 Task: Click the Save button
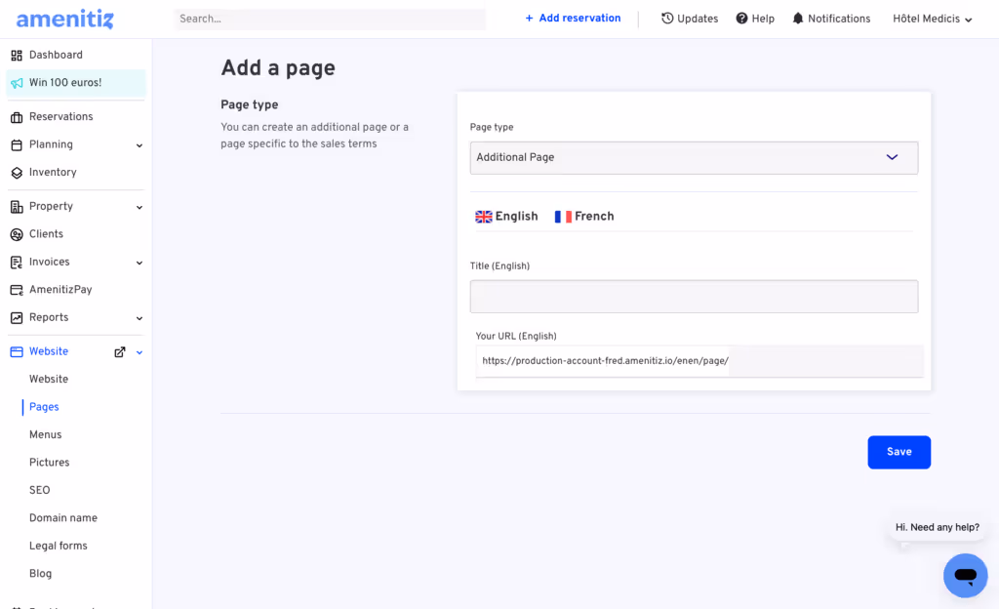899,452
